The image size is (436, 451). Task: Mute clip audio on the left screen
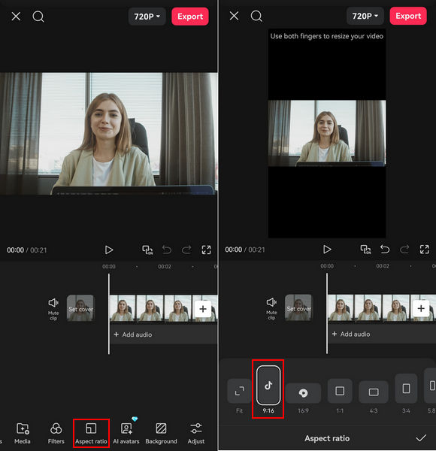pos(53,309)
